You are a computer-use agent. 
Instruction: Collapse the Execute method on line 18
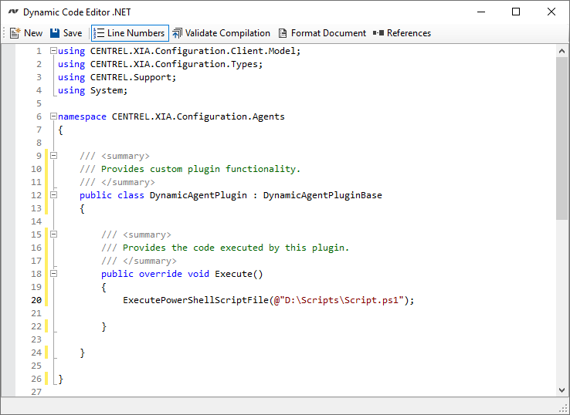pyautogui.click(x=53, y=274)
